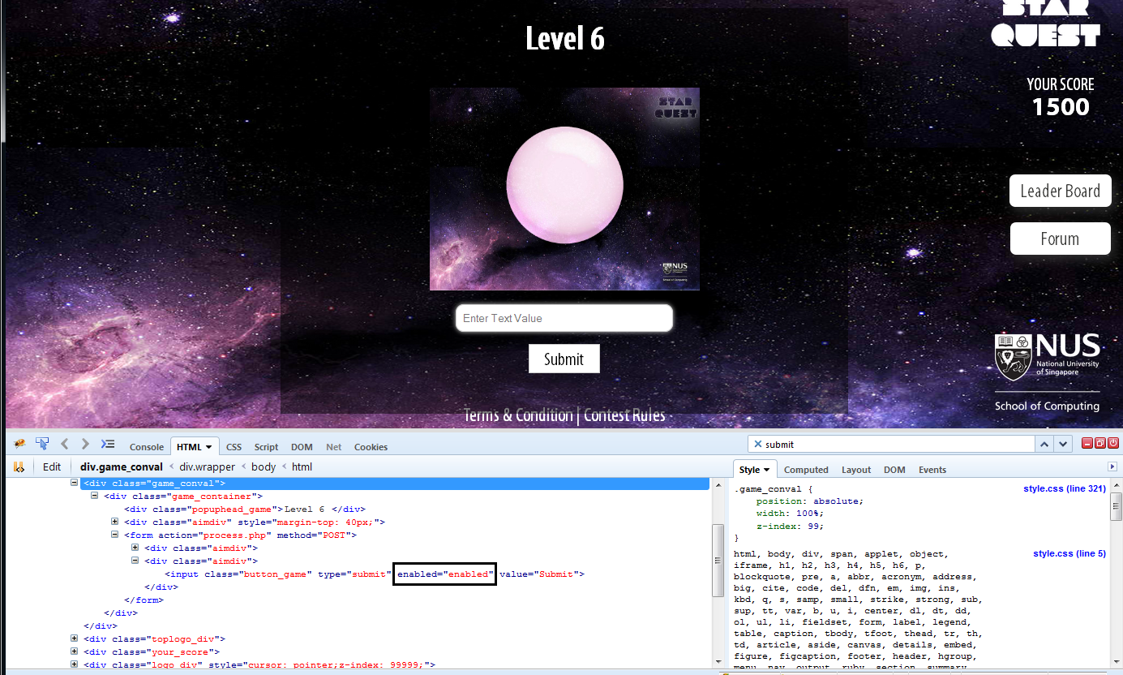Click the value="Submit" attribute

[539, 574]
